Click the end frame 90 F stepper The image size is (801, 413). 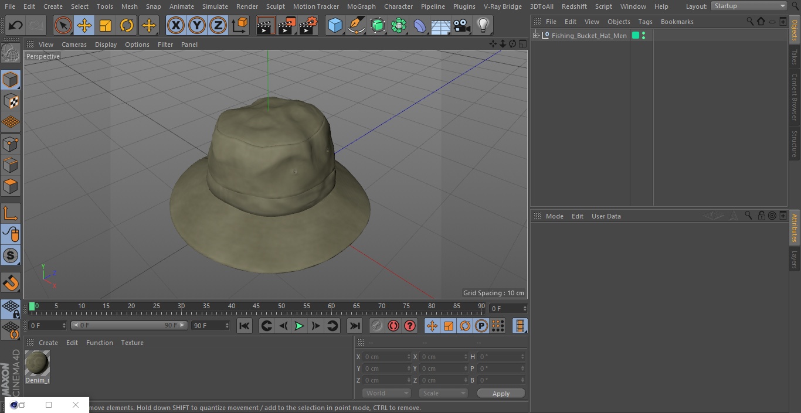tap(227, 325)
